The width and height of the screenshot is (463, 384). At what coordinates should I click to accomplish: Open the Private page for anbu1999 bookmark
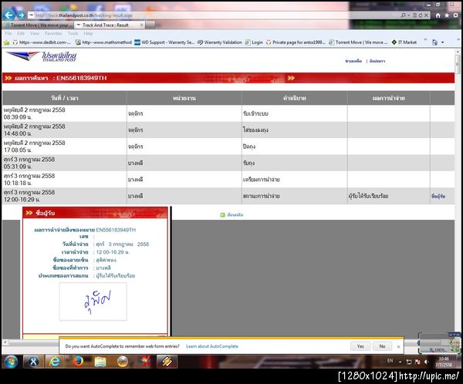(296, 42)
